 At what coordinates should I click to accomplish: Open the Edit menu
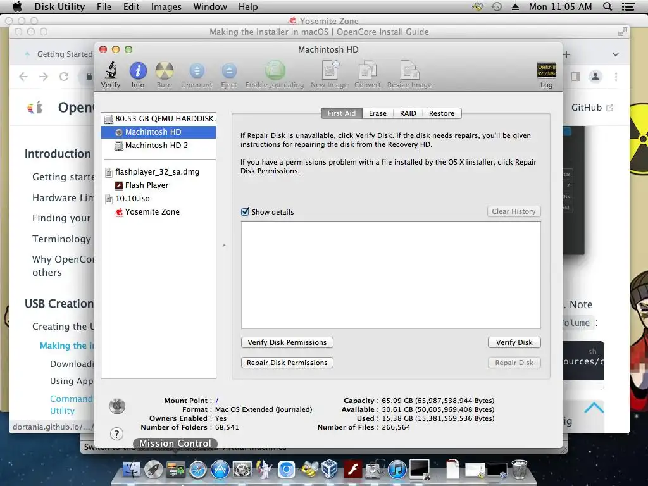click(131, 6)
